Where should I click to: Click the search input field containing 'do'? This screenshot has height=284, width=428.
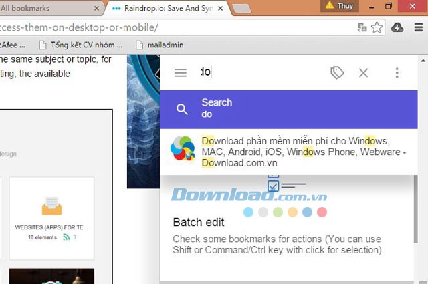coord(261,72)
